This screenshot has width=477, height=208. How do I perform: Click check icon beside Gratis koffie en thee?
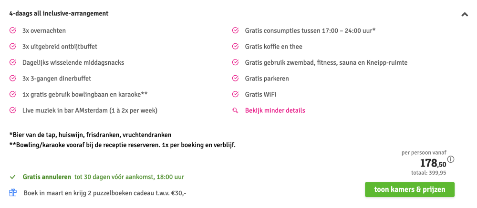235,47
